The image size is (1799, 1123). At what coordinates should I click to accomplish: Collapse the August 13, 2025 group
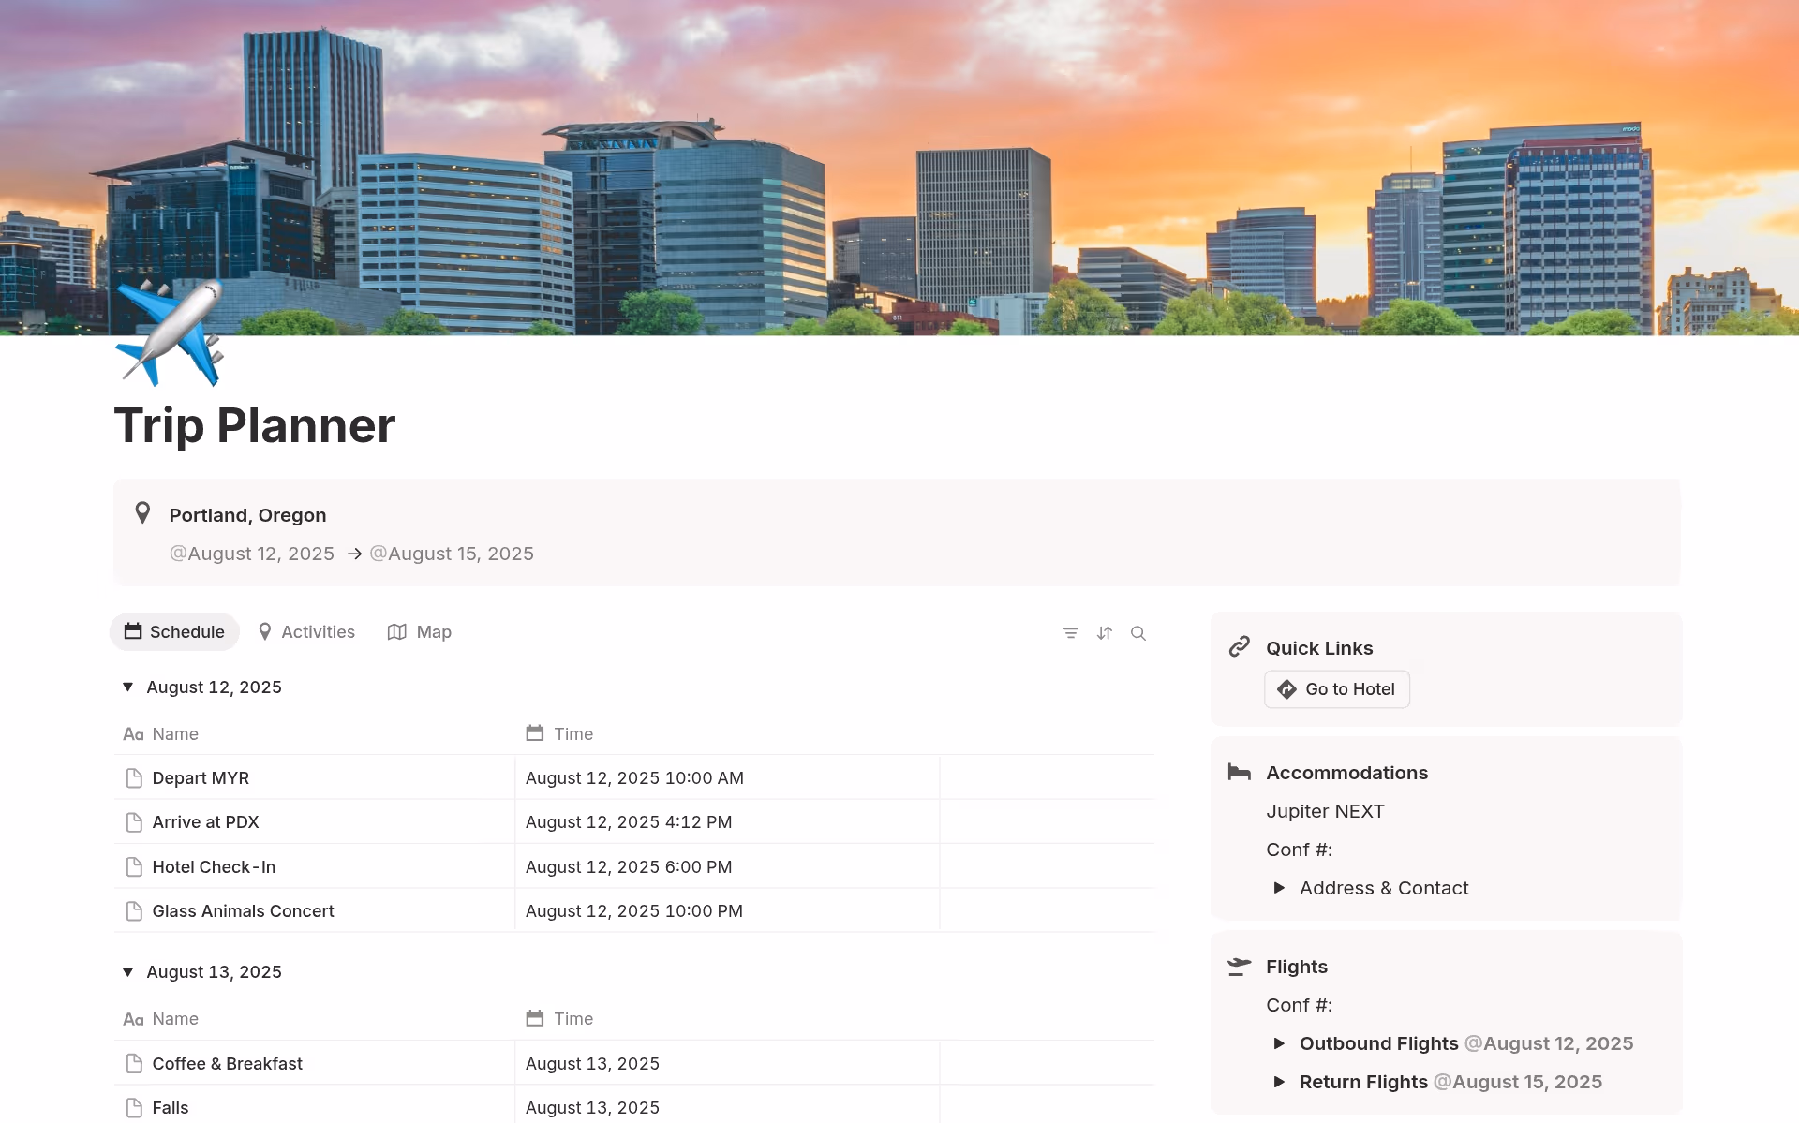(127, 971)
